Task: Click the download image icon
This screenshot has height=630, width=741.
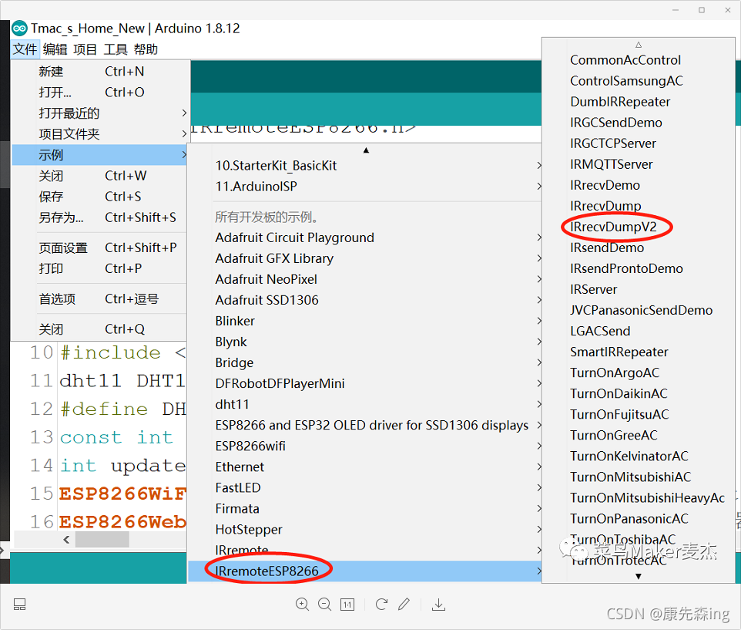Action: [x=438, y=605]
